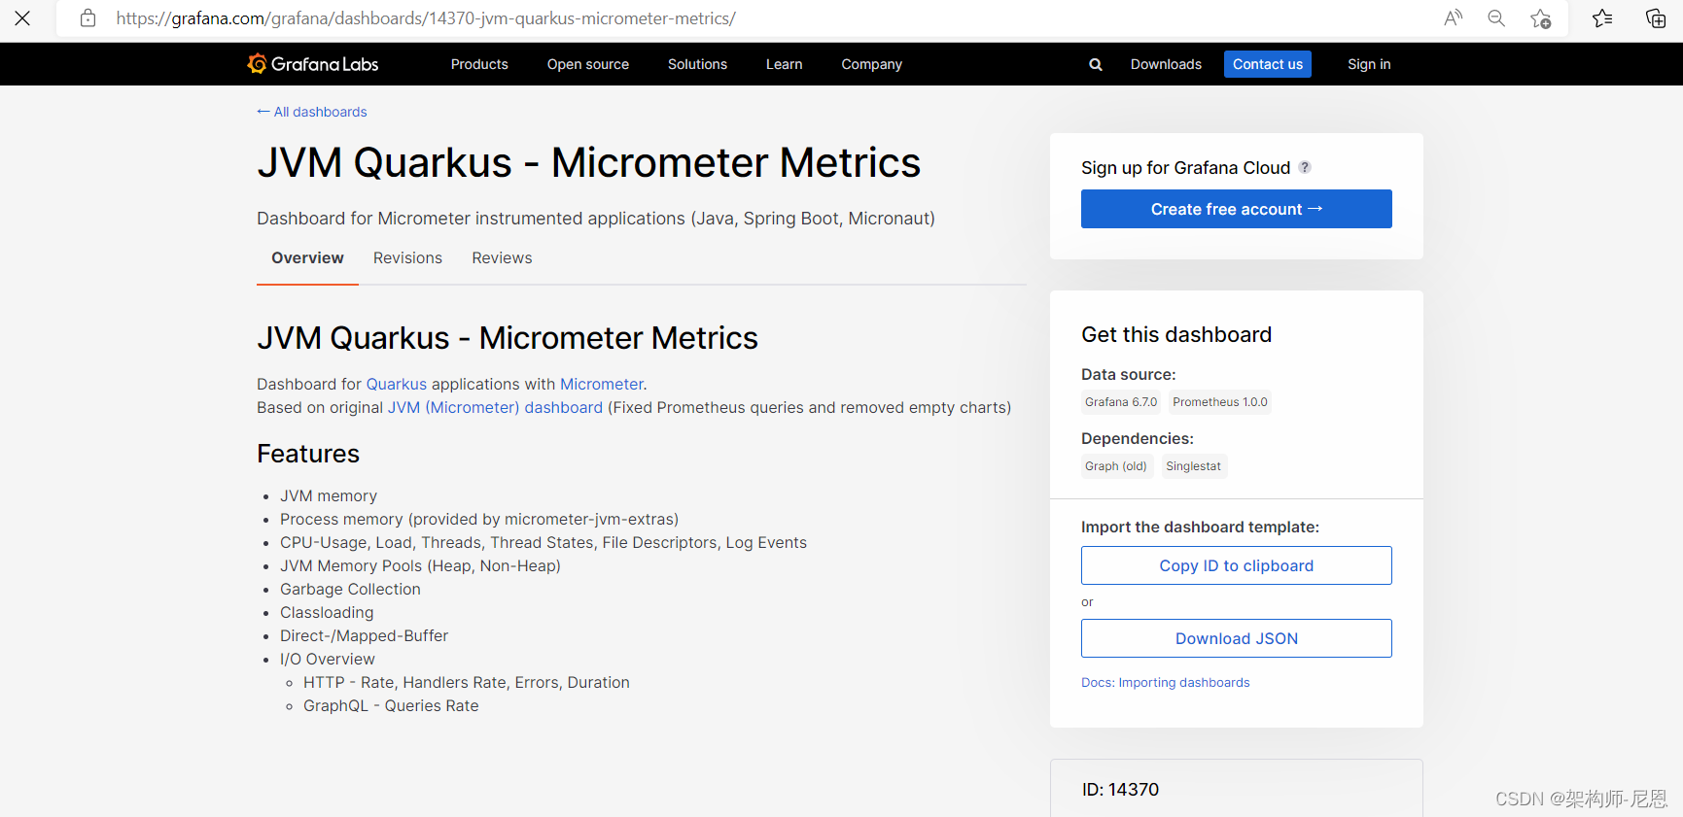Open the Collections icon
The height and width of the screenshot is (817, 1683).
click(x=1655, y=18)
